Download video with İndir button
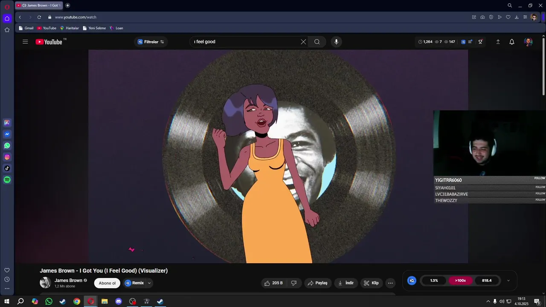The width and height of the screenshot is (546, 307). [346, 283]
